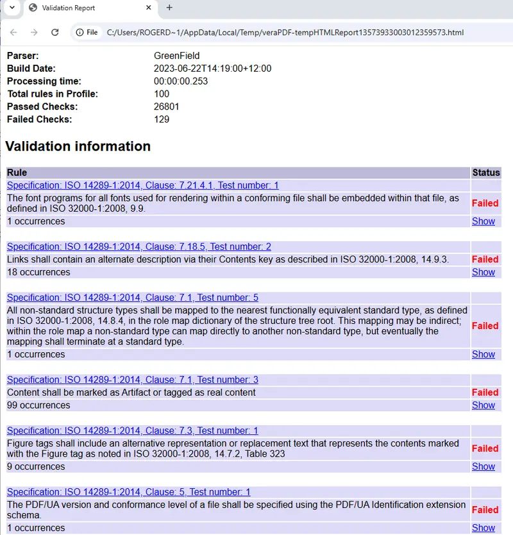Click the Processing time value 00:00:00.253
This screenshot has height=535, width=513.
181,81
